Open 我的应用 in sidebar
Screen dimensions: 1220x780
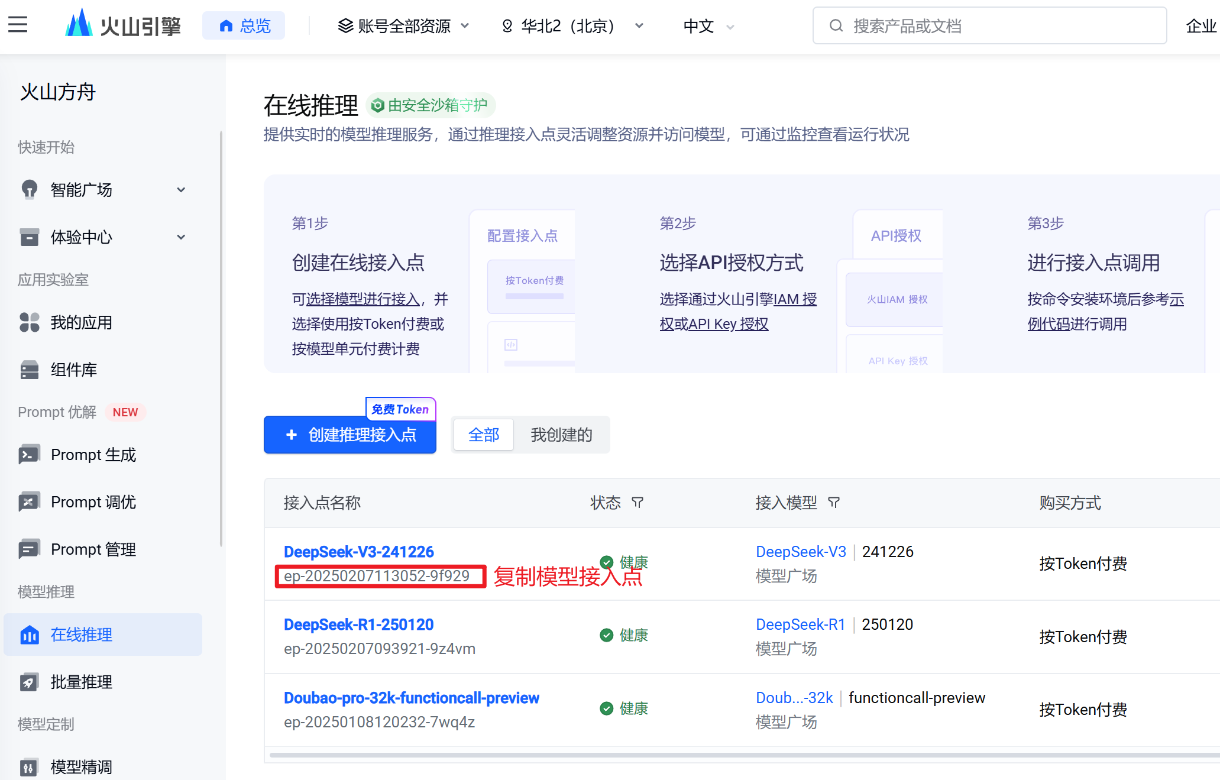(x=103, y=322)
